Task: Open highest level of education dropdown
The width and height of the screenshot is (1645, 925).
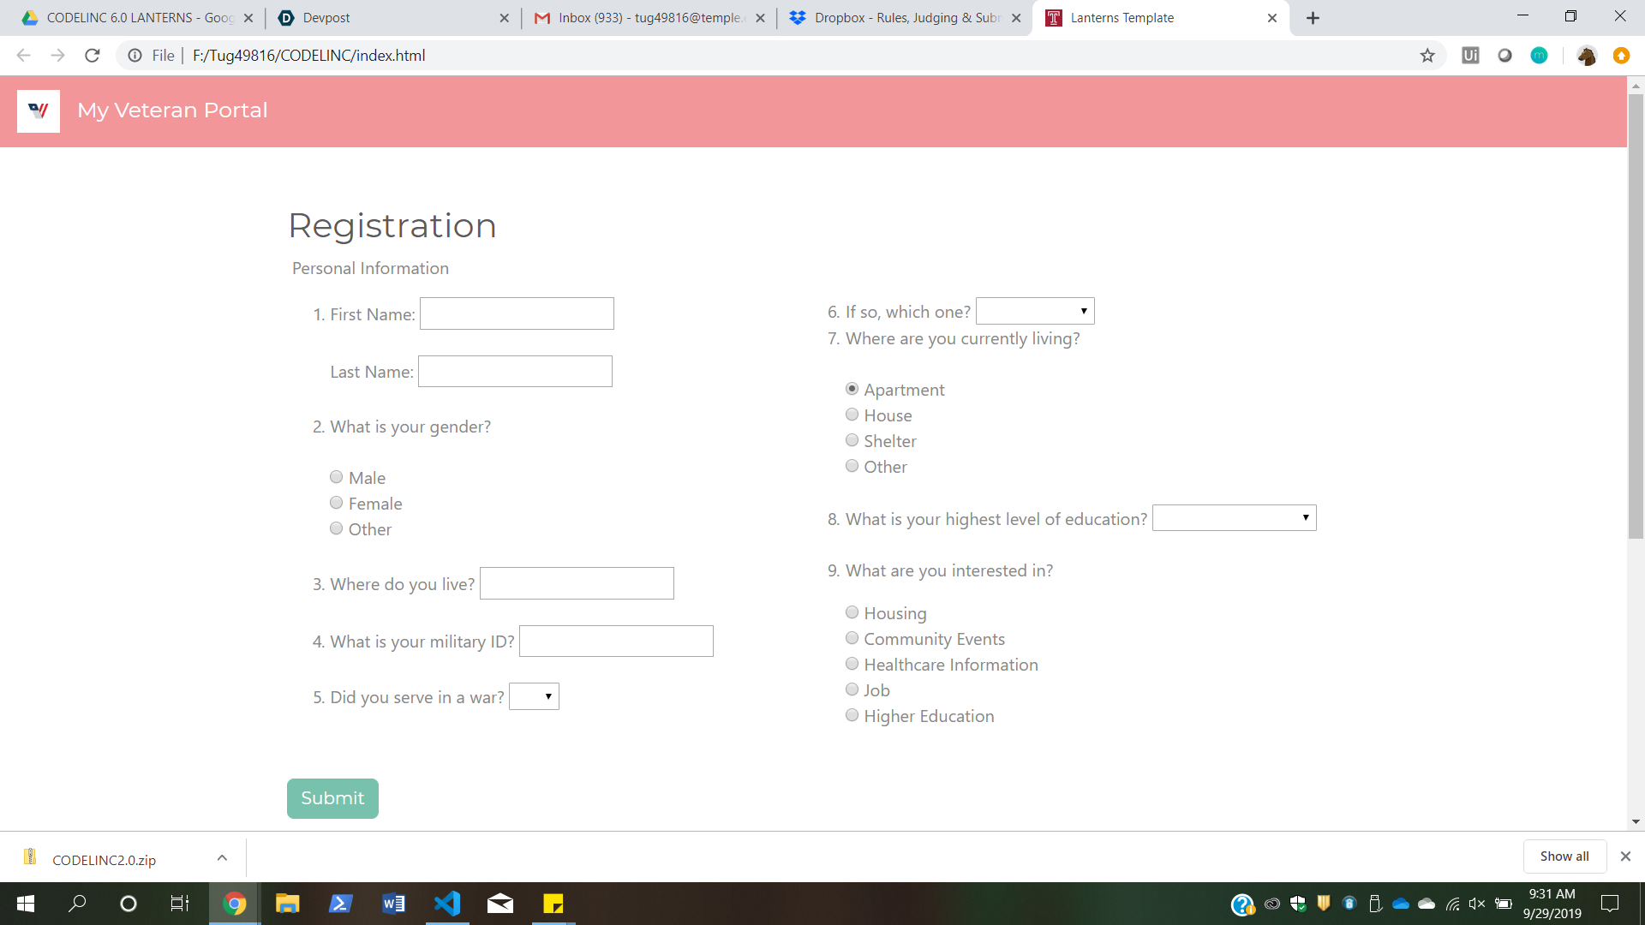Action: [x=1234, y=517]
